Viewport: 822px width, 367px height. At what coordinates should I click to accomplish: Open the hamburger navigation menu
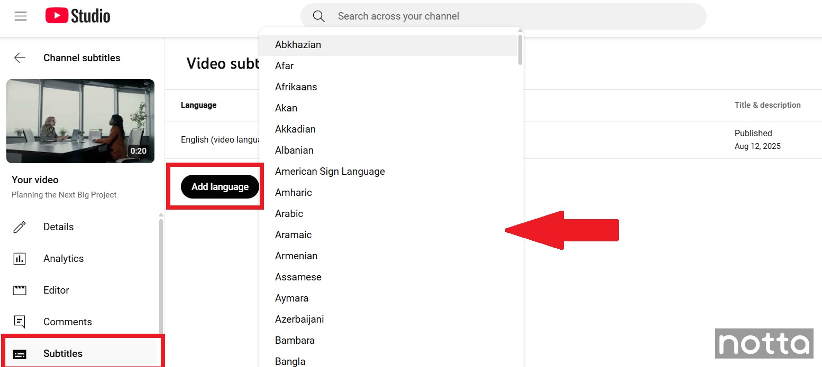pyautogui.click(x=21, y=16)
